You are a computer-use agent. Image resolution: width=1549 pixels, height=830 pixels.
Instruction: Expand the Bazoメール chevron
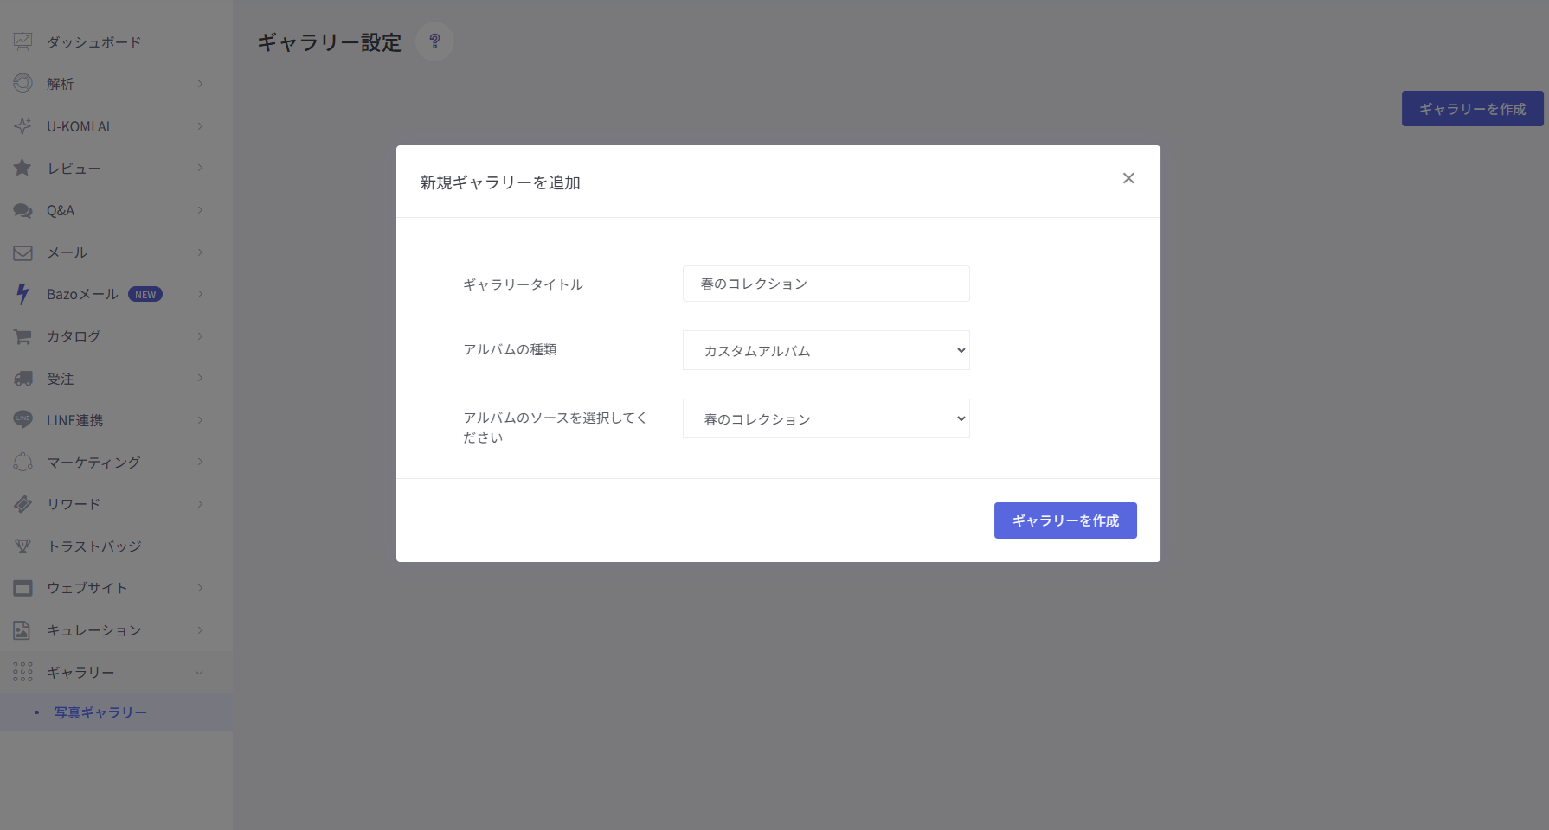[200, 294]
